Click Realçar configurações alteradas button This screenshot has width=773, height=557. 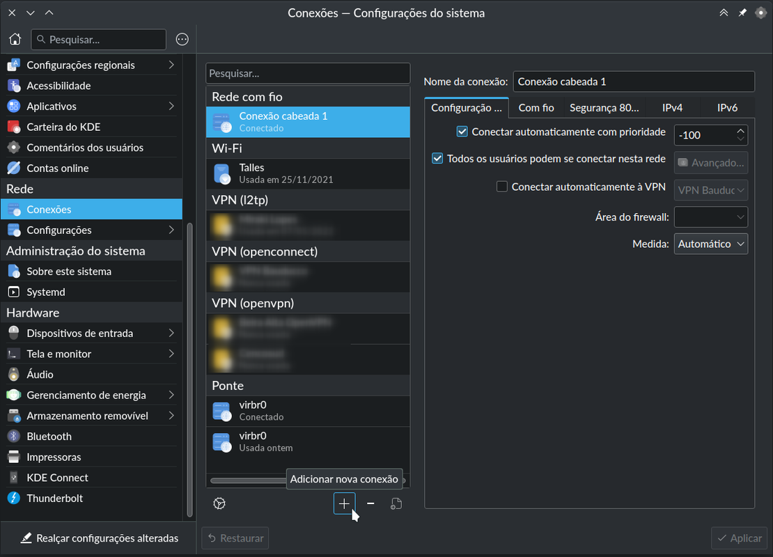click(99, 538)
